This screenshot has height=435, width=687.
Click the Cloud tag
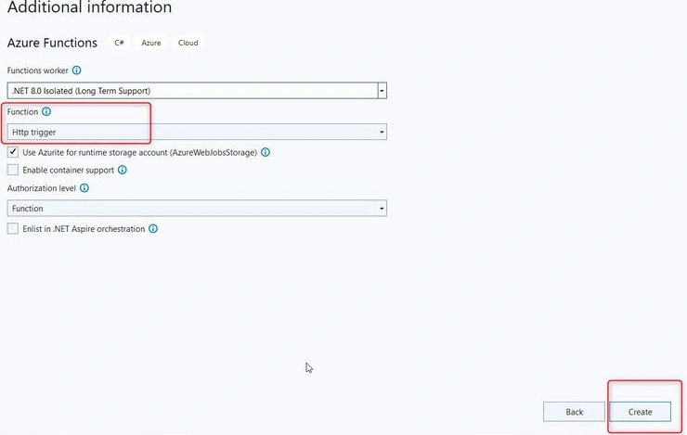[x=188, y=43]
